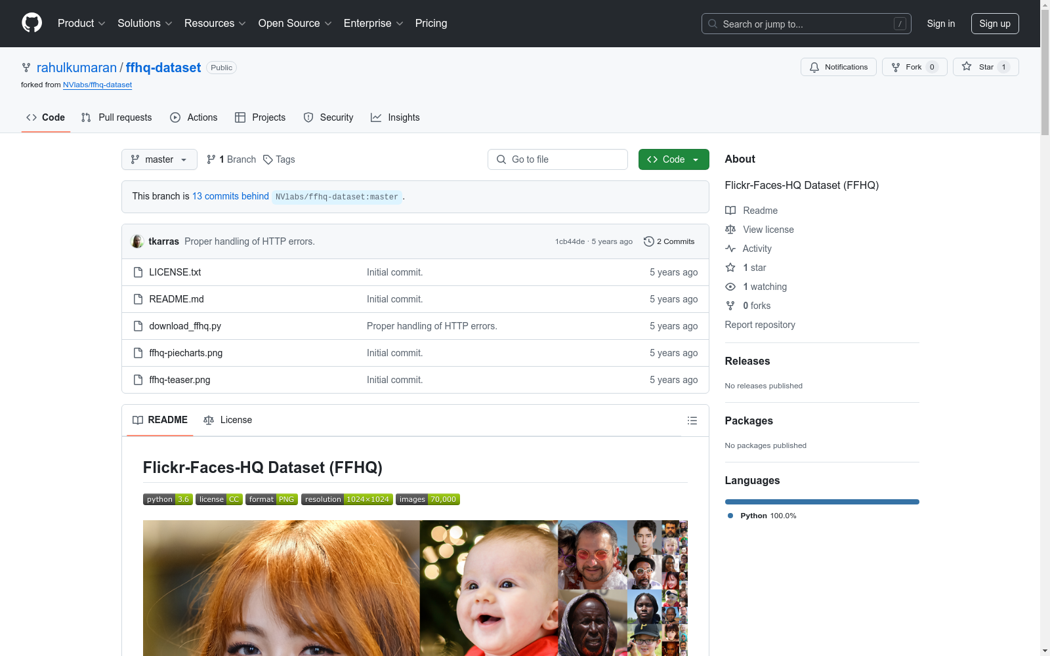Viewport: 1050px width, 656px height.
Task: Open the Tags link
Action: pyautogui.click(x=279, y=159)
